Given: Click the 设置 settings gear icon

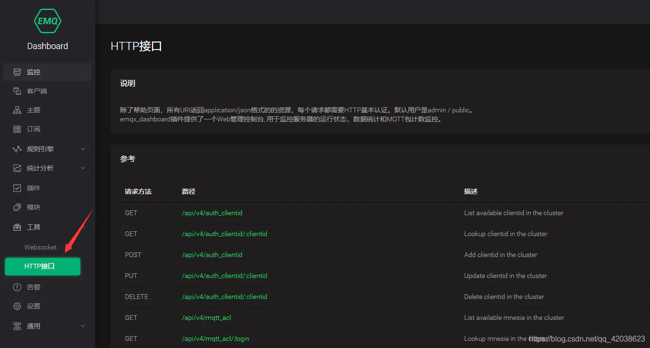Looking at the screenshot, I should (x=17, y=306).
